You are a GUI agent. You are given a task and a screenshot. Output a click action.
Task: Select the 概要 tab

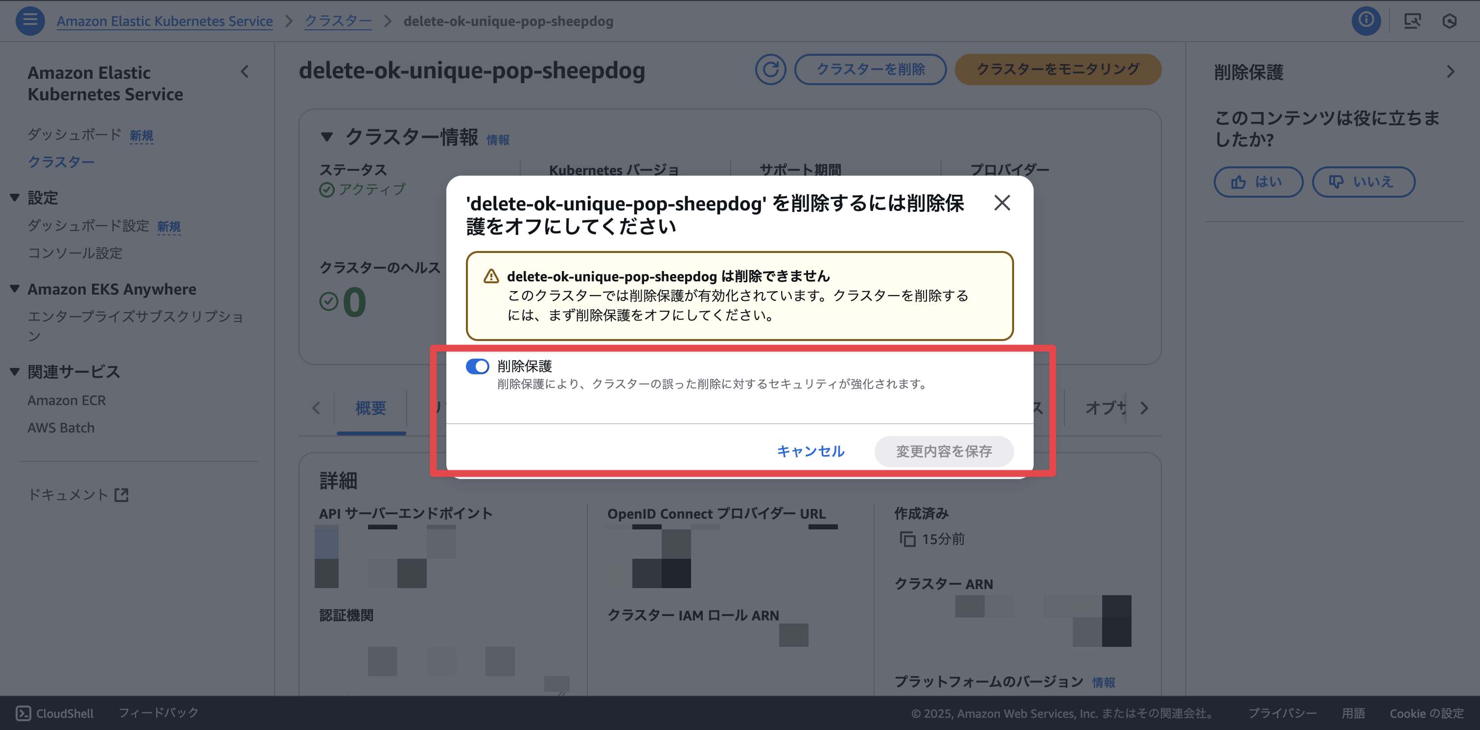(370, 409)
